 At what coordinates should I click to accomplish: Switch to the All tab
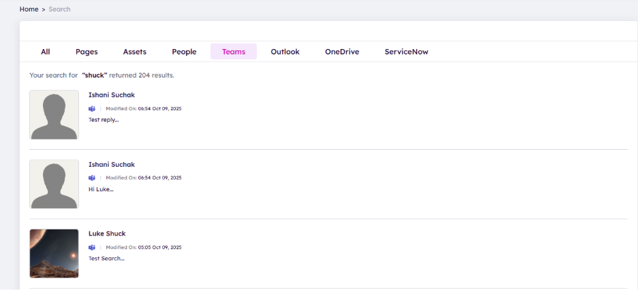(46, 52)
